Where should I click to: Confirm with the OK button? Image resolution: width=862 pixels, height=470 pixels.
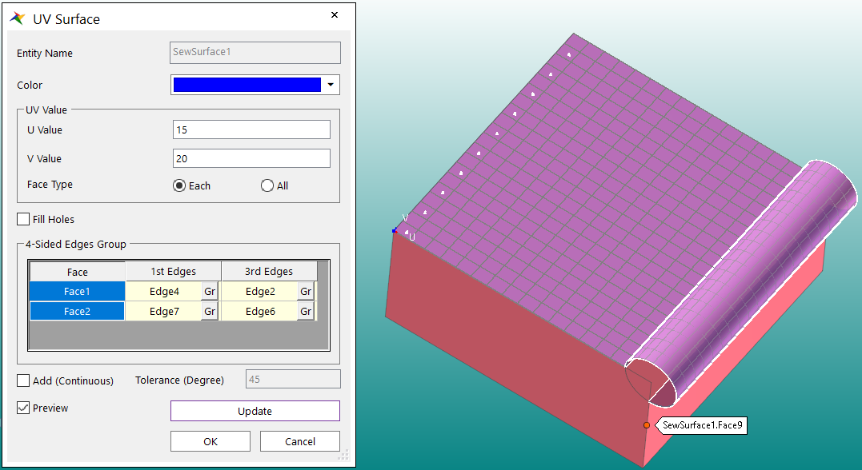[x=210, y=441]
